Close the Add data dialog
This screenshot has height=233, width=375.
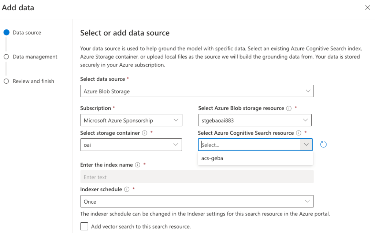pyautogui.click(x=367, y=8)
